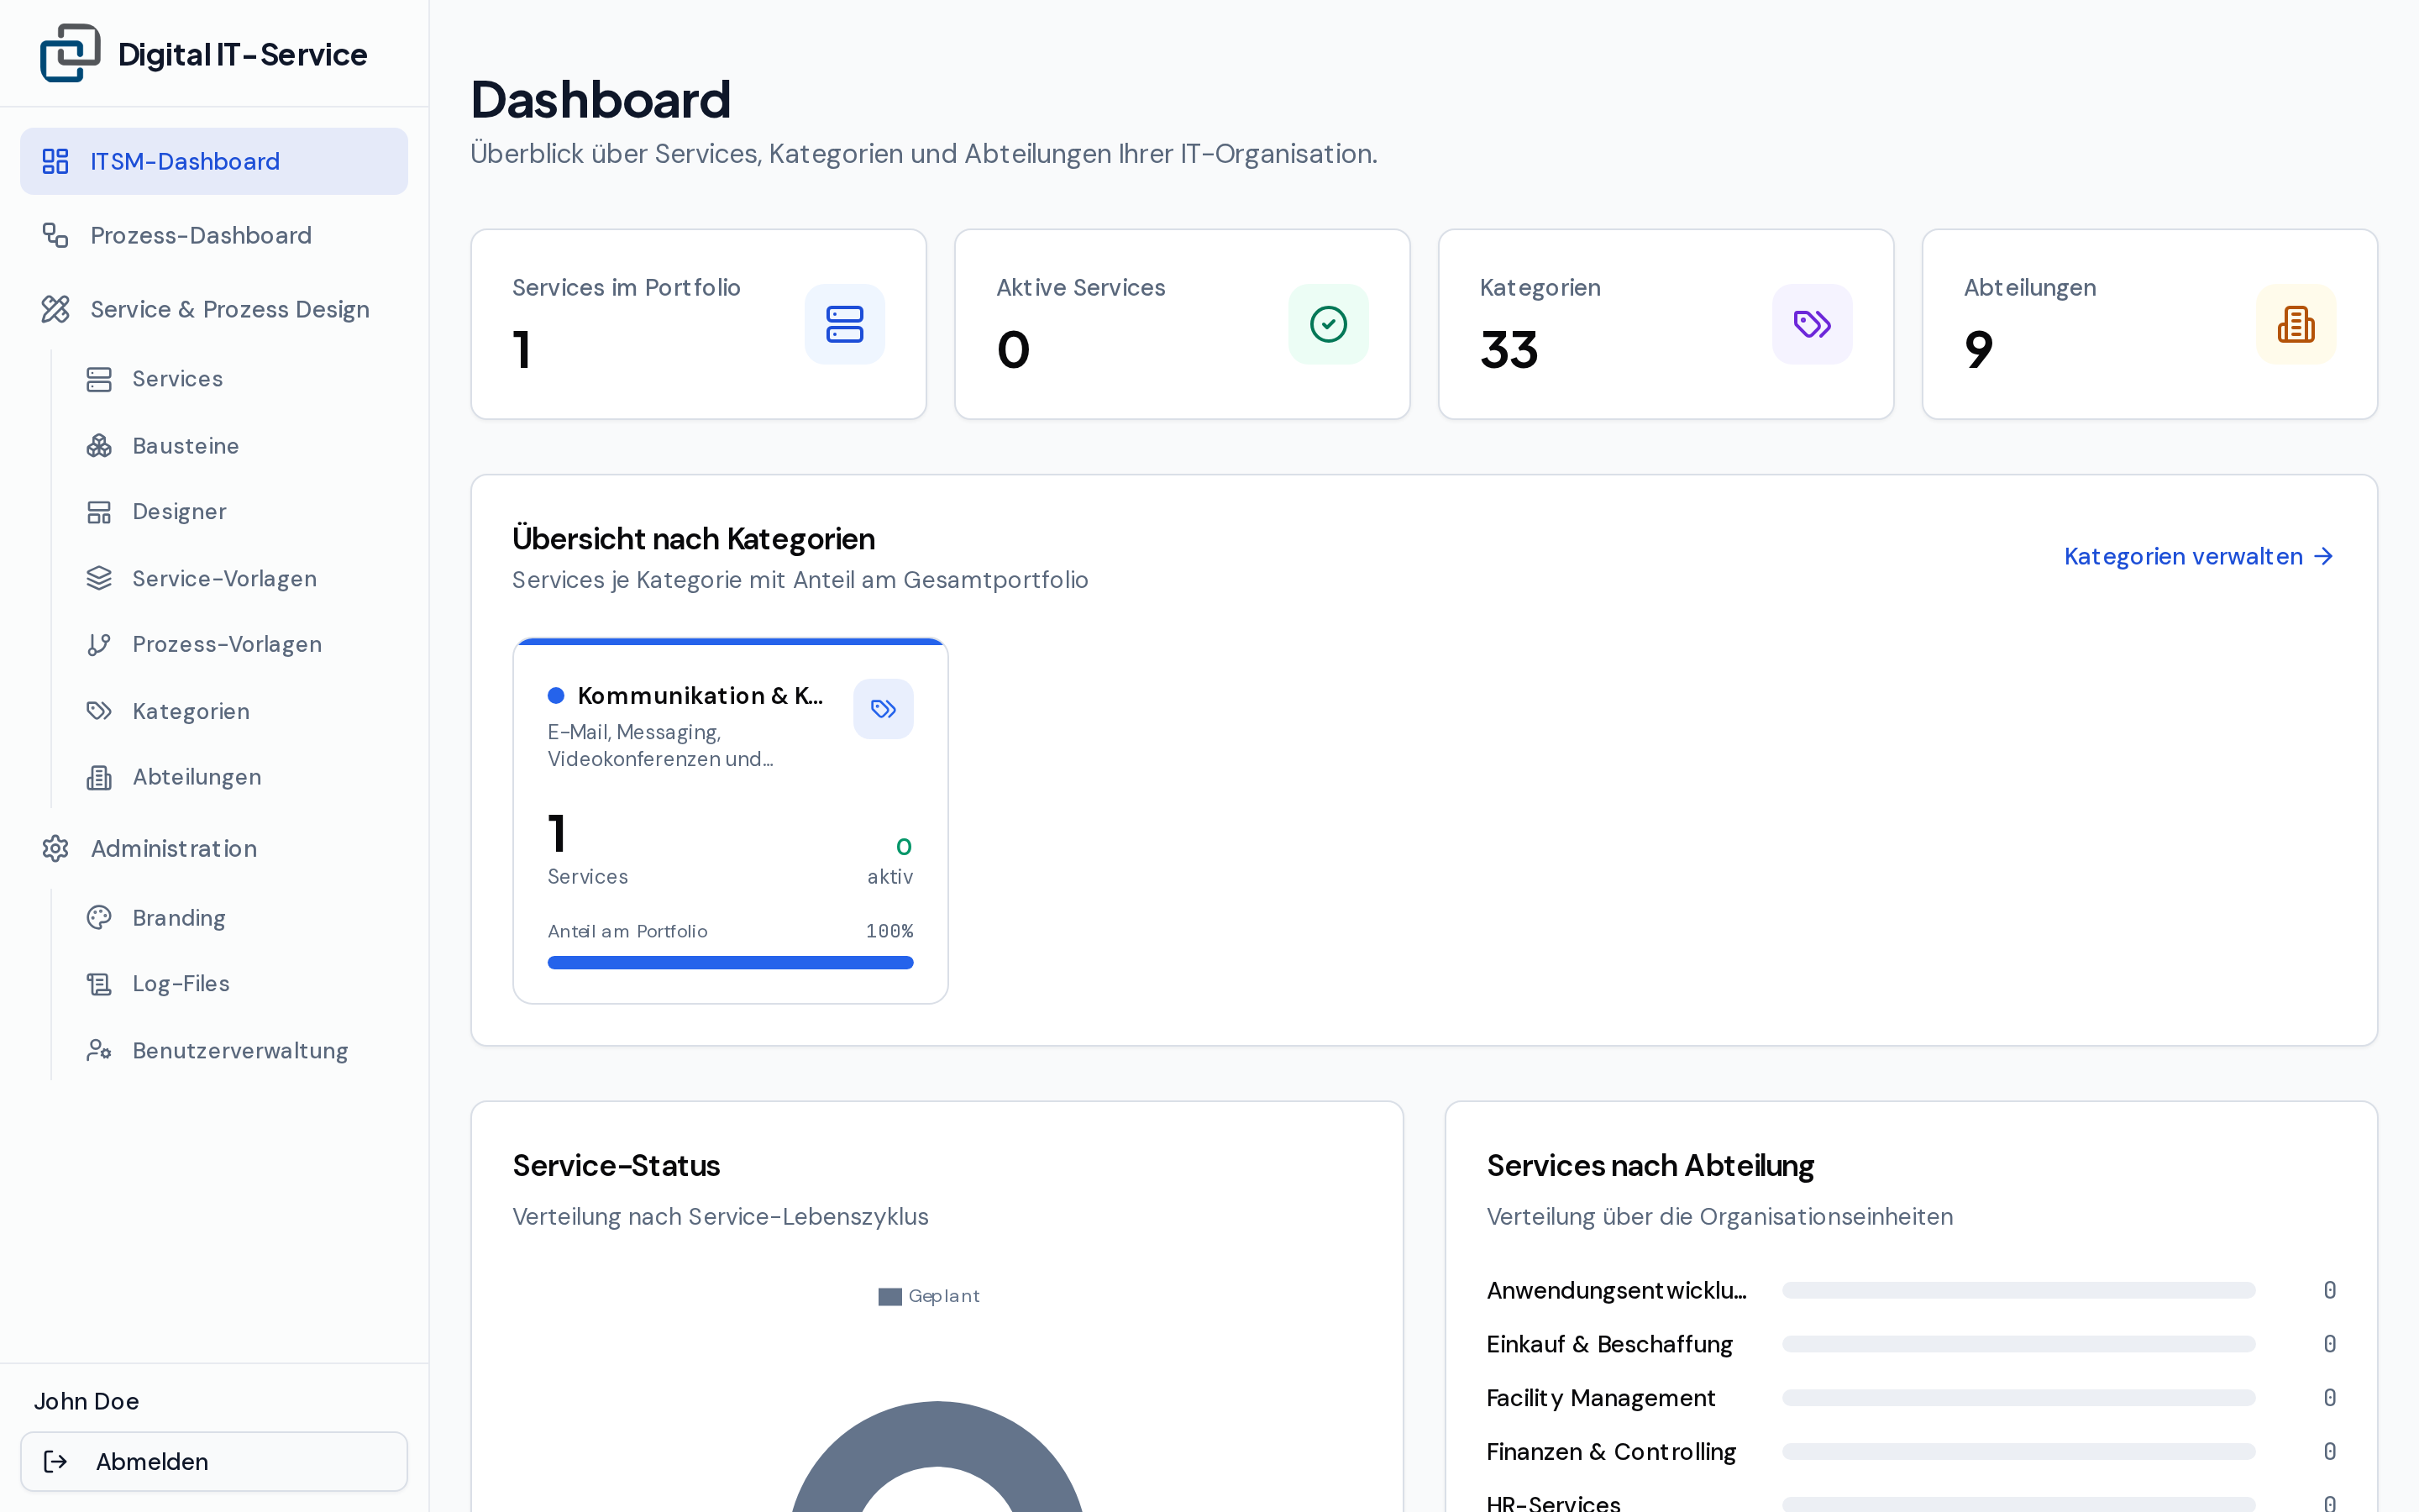The height and width of the screenshot is (1512, 2419).
Task: Click the Abteilungen building icon in sidebar
Action: click(x=99, y=777)
